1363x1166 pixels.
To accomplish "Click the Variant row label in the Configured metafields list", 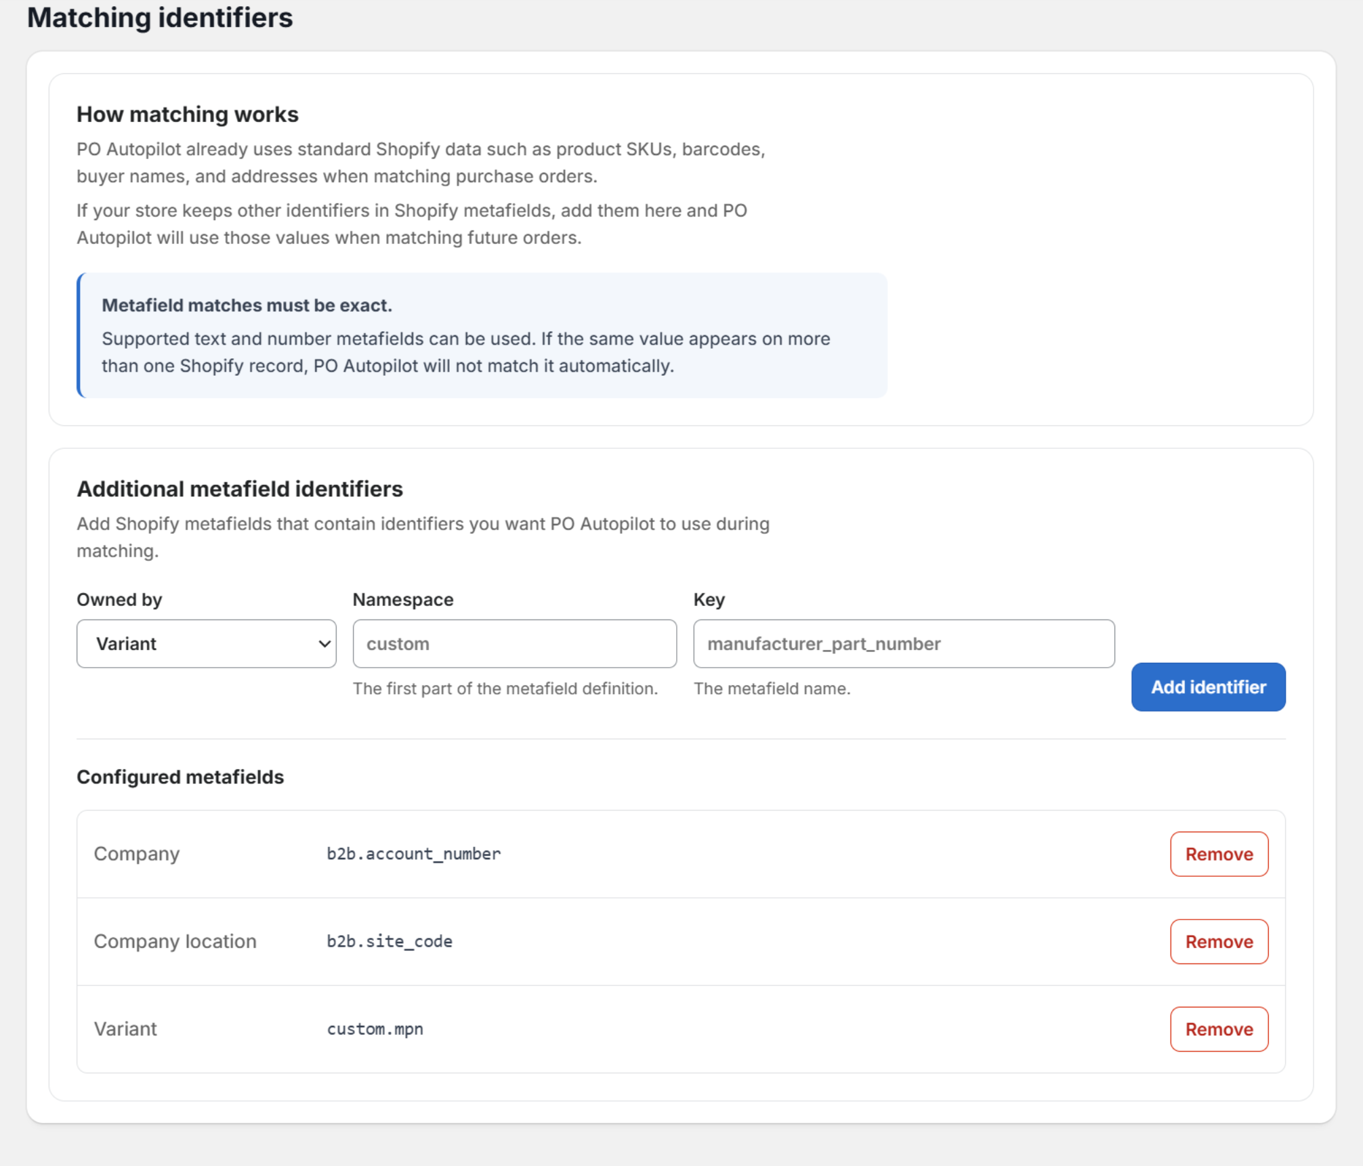I will [x=125, y=1029].
